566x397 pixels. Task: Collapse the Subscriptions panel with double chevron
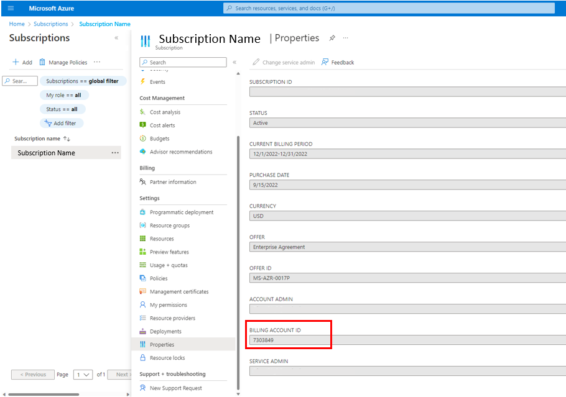[x=116, y=38]
